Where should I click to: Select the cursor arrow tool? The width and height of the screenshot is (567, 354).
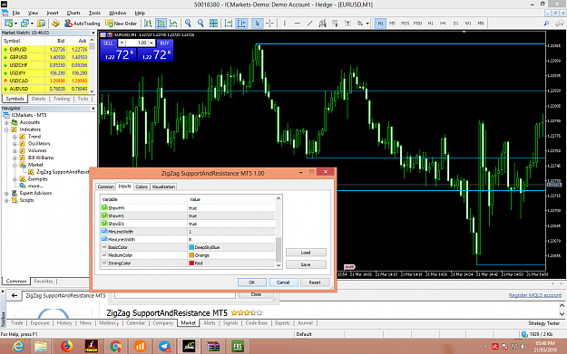[257, 24]
